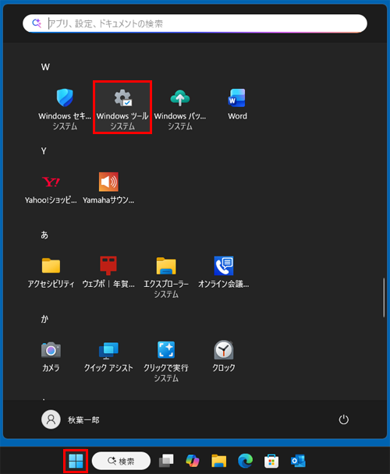Image resolution: width=390 pixels, height=474 pixels.
Task: Open Microsoft Word
Action: tap(237, 104)
